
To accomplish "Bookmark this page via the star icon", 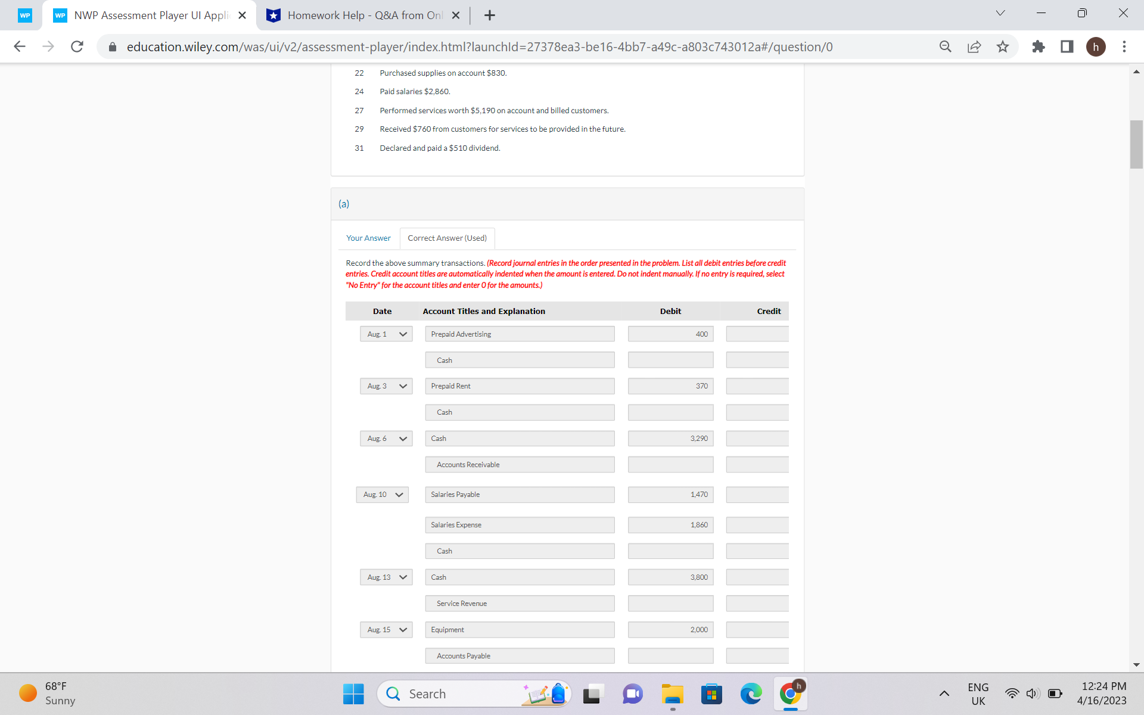I will click(1003, 46).
